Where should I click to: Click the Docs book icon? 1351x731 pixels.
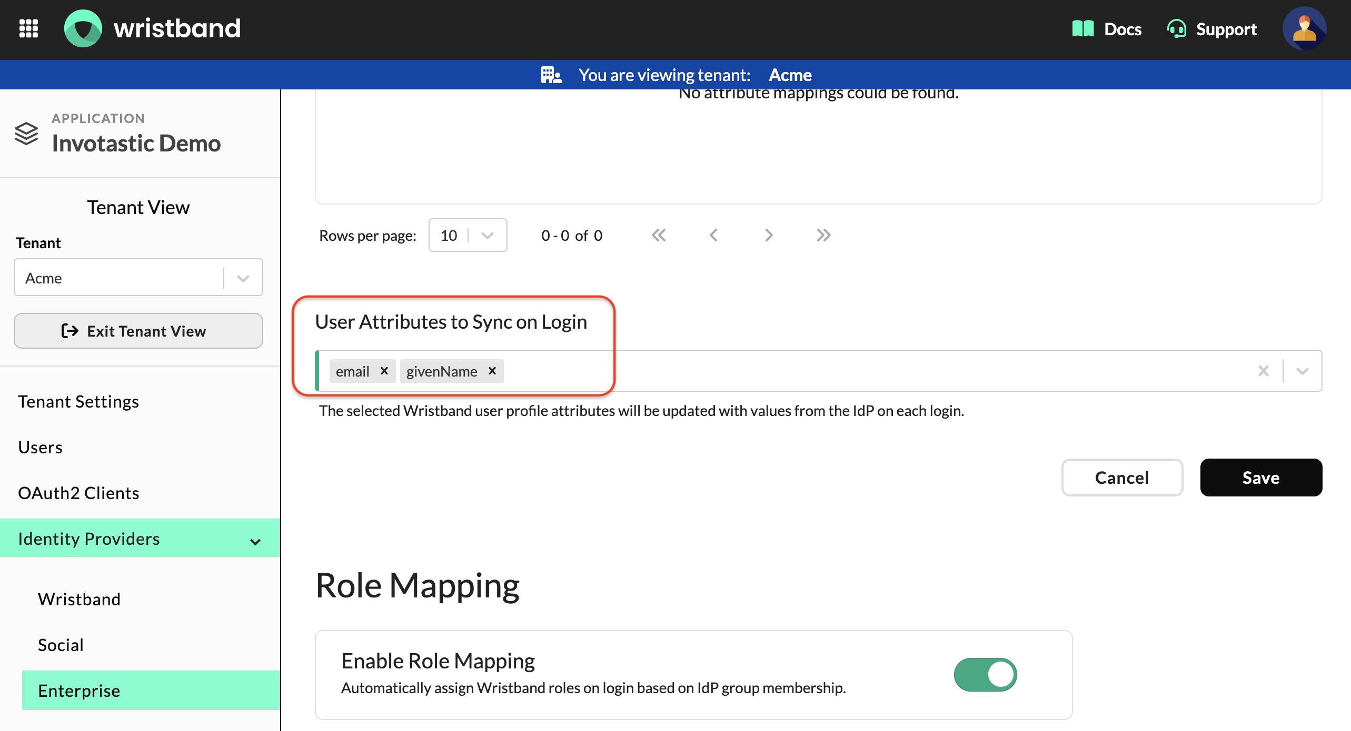point(1082,29)
